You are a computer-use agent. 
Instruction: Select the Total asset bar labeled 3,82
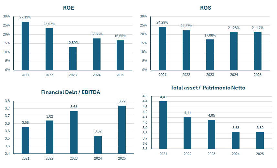coord(260,141)
